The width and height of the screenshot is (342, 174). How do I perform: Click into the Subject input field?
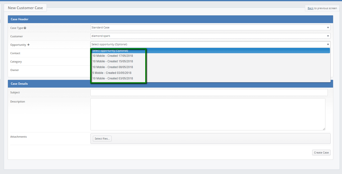(209, 92)
